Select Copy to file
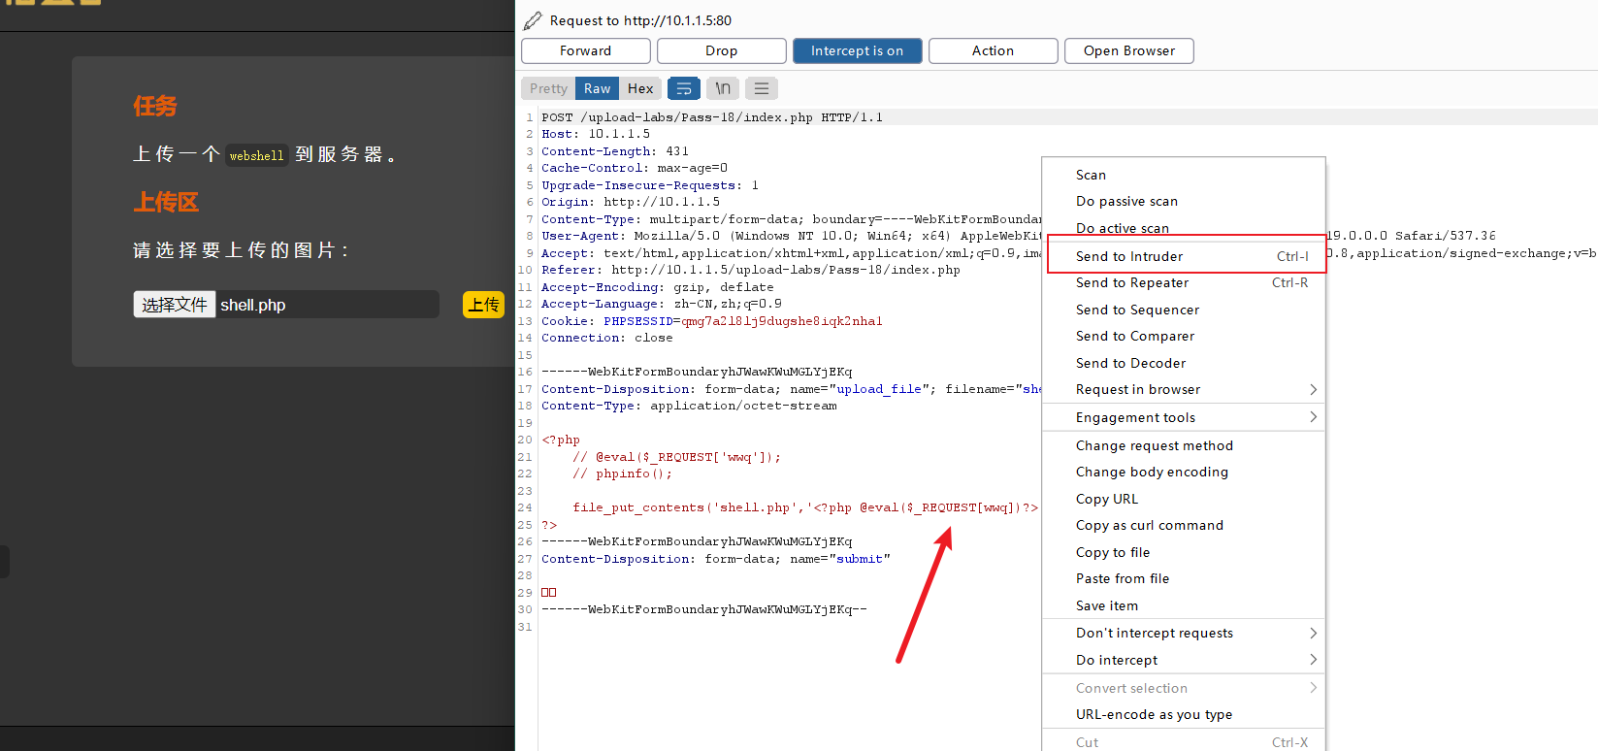The image size is (1598, 751). pos(1184,552)
